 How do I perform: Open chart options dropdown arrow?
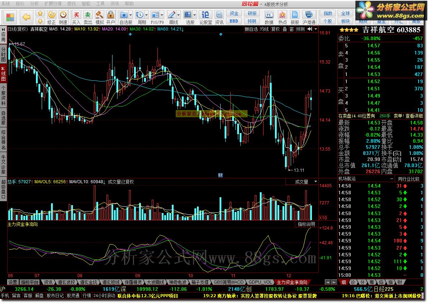click(x=316, y=29)
